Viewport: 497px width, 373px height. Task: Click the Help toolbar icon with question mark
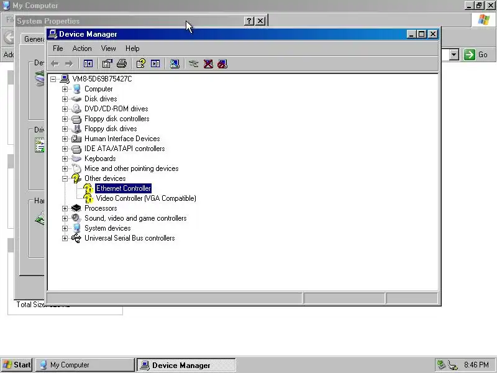[141, 64]
